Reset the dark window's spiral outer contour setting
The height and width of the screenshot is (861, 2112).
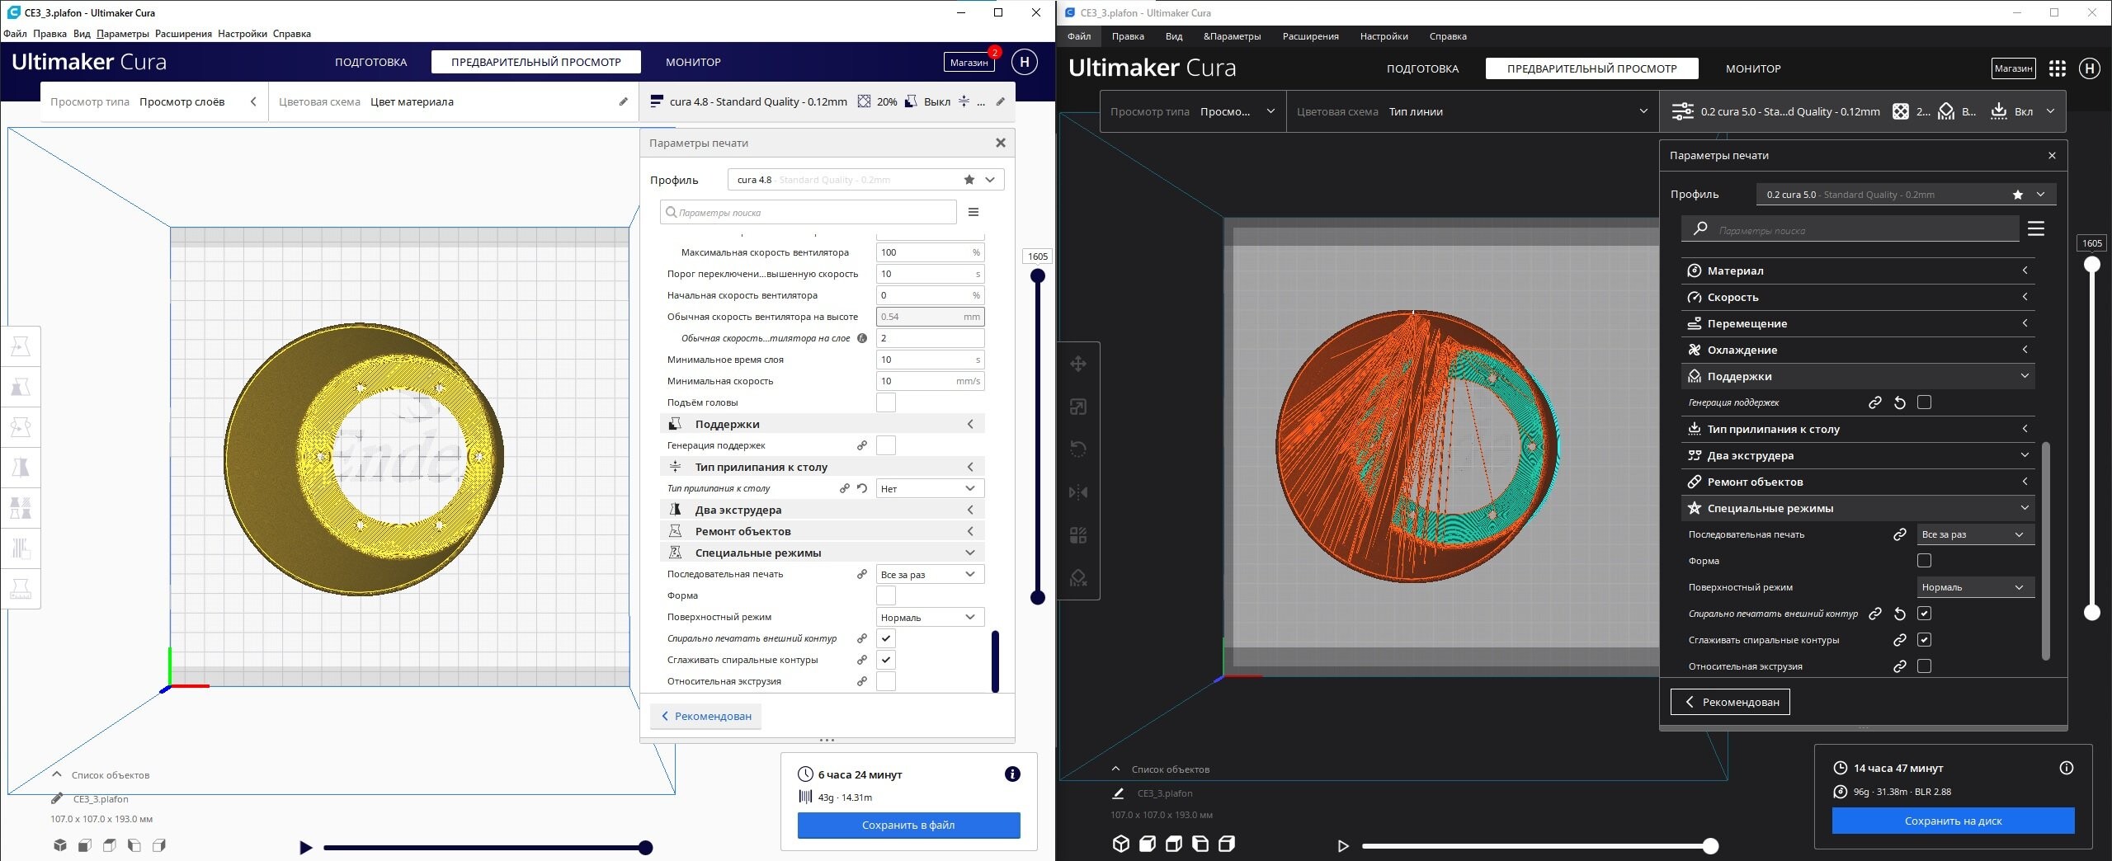click(1899, 614)
